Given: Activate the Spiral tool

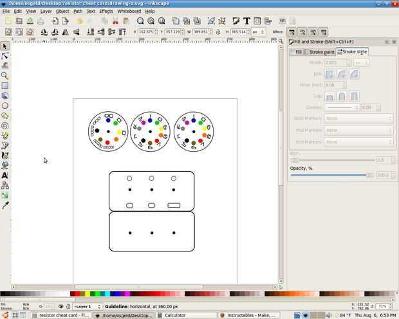Looking at the screenshot, I should (x=5, y=125).
